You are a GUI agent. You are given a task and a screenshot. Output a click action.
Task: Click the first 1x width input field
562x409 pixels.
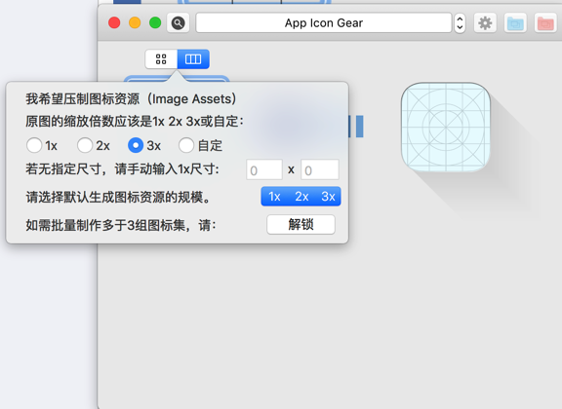[x=264, y=169]
